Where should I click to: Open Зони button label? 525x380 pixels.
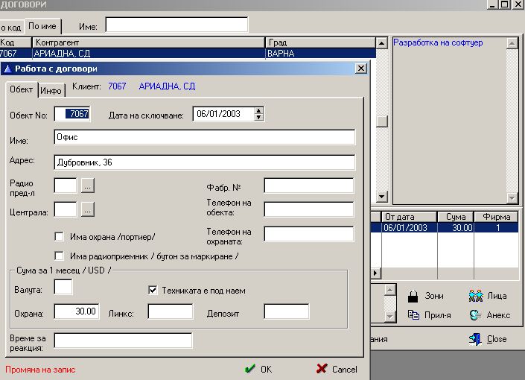(434, 296)
